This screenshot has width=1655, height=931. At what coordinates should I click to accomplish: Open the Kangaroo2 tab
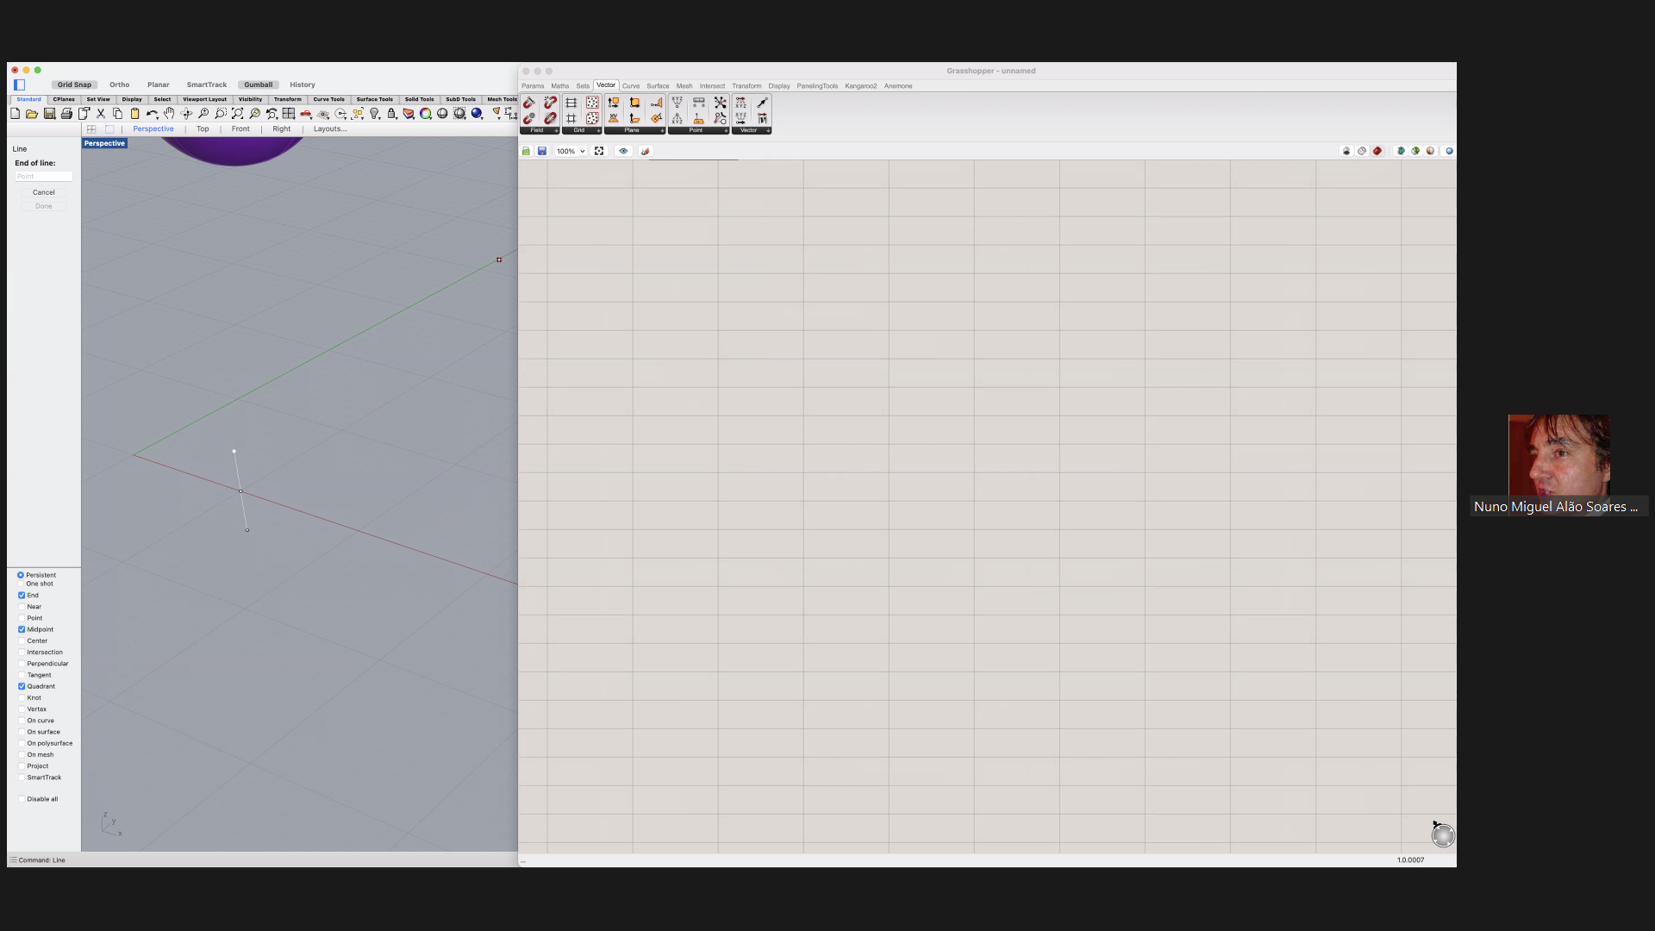[x=861, y=86]
